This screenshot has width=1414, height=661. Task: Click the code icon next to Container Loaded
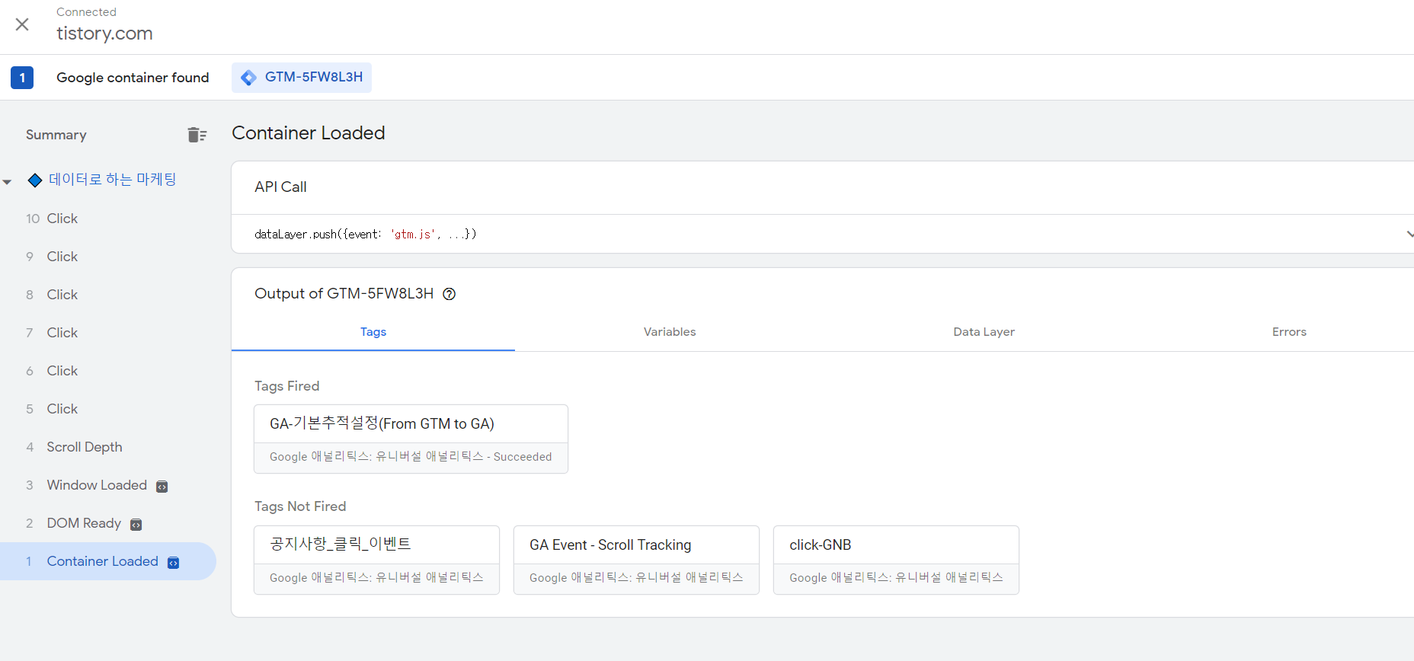[173, 563]
